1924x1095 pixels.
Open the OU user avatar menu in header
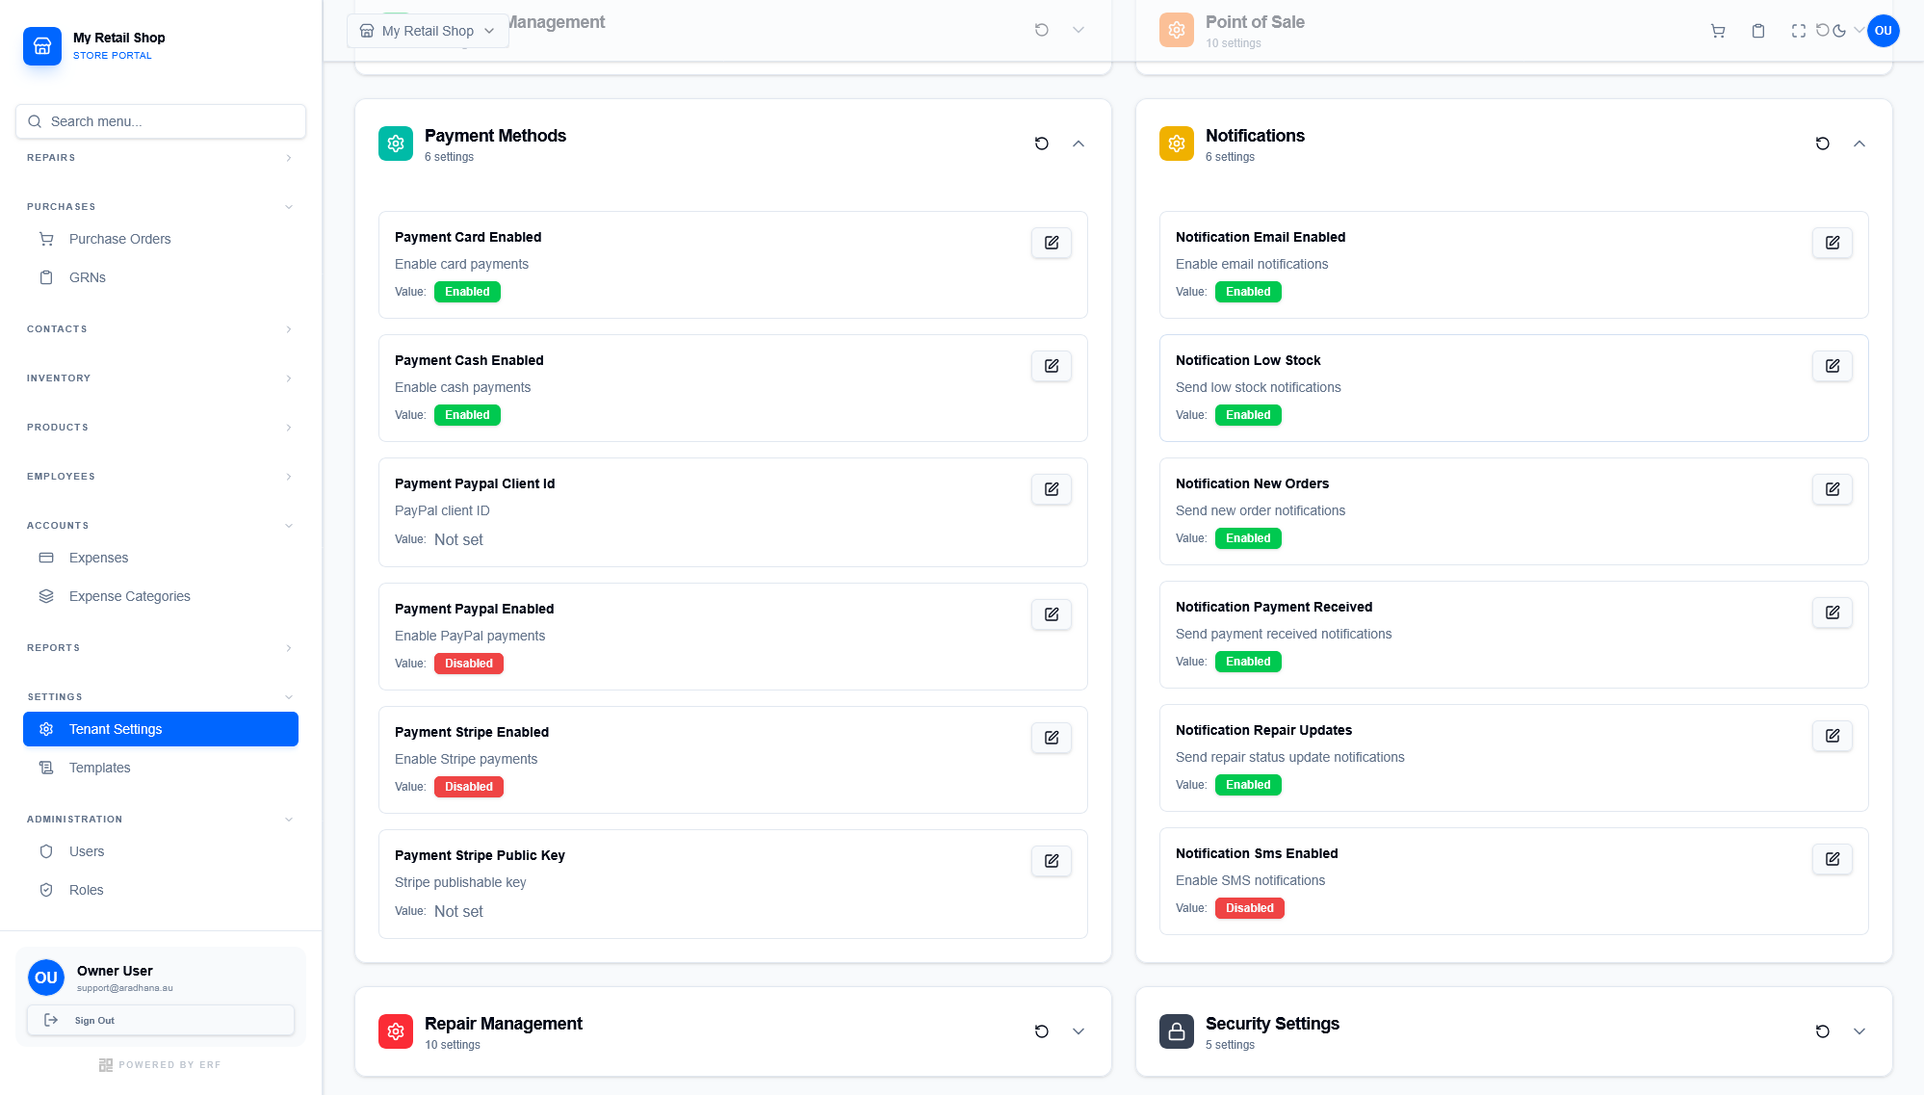pyautogui.click(x=1884, y=31)
